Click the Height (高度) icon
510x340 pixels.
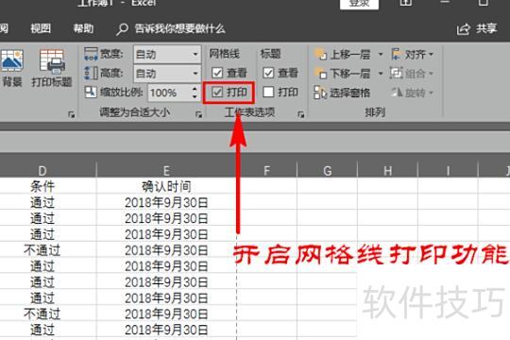91,74
